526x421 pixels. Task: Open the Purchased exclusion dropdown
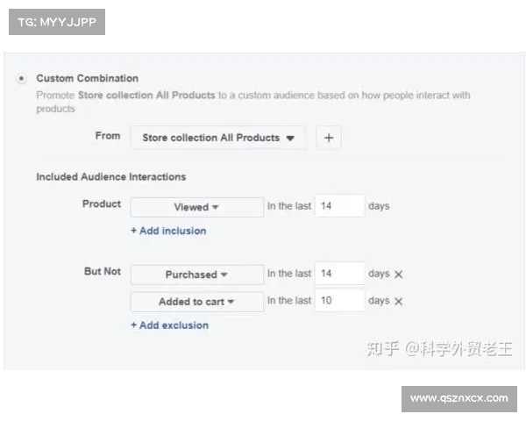(x=196, y=275)
